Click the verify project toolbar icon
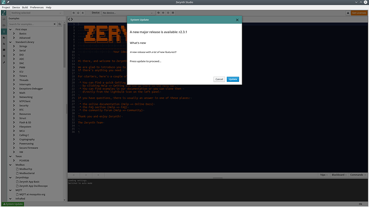 pos(74,13)
